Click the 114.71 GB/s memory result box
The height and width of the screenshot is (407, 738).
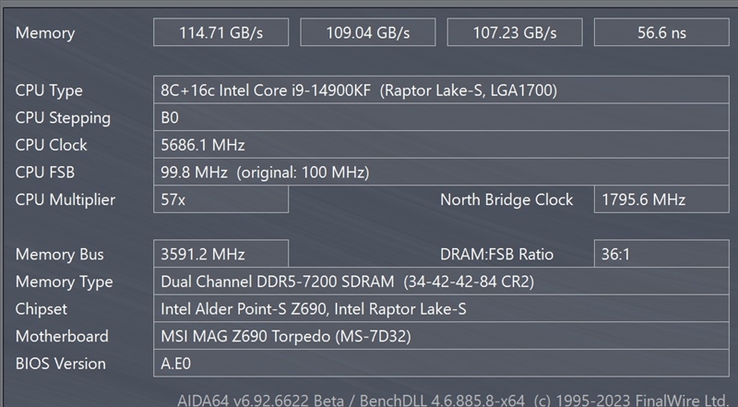(220, 32)
